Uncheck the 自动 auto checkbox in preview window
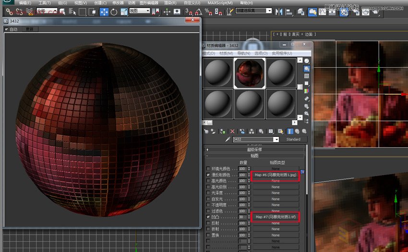The width and height of the screenshot is (408, 252). pyautogui.click(x=6, y=29)
